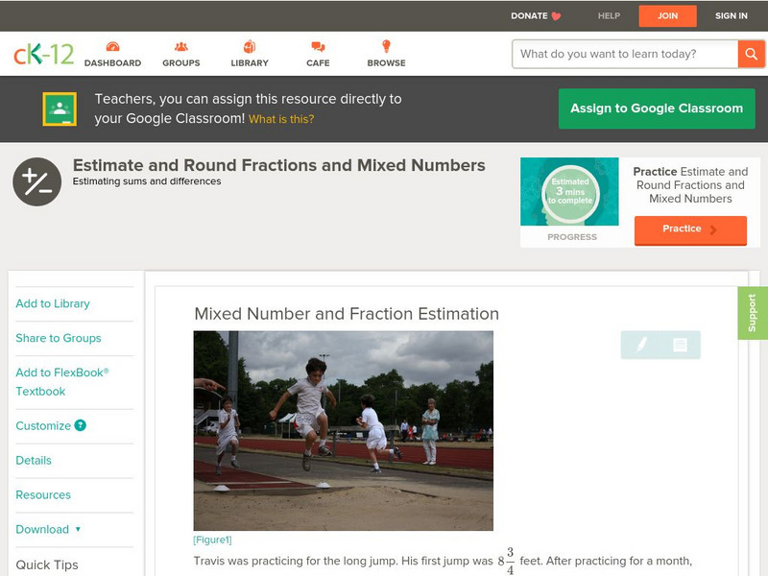Click the Donate heart icon
The width and height of the screenshot is (768, 576).
point(556,16)
